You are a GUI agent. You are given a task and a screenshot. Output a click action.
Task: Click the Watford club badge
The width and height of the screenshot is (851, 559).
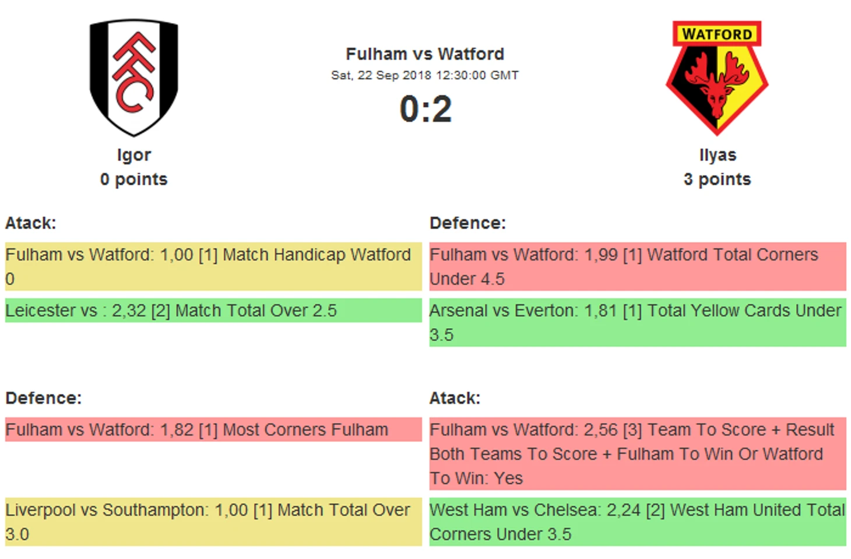[x=717, y=77]
